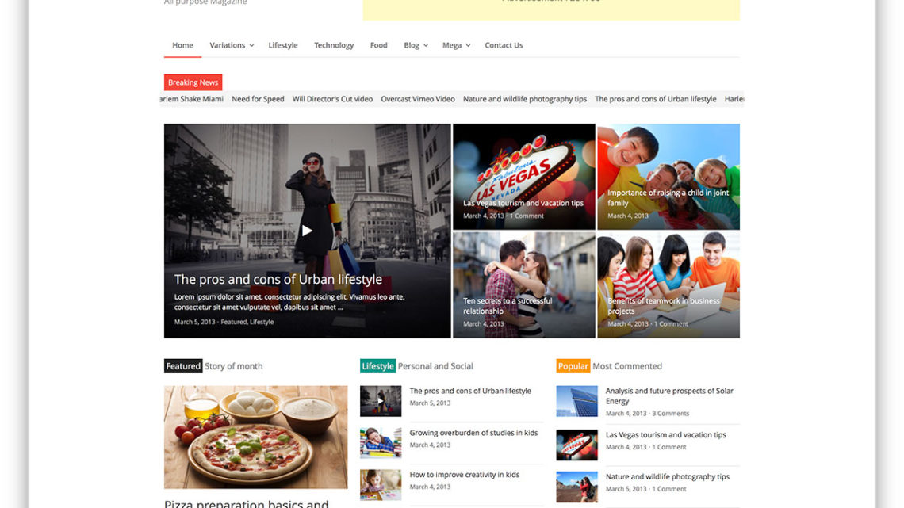Open the pizza preparation featured image

click(256, 437)
